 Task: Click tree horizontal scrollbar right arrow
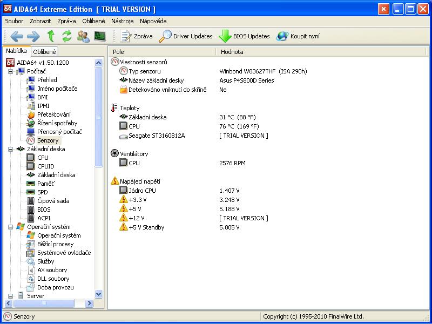[x=89, y=303]
